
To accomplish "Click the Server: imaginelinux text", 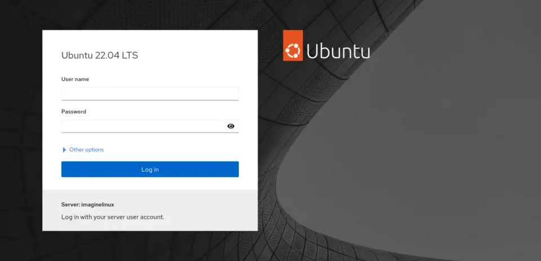I will click(88, 205).
